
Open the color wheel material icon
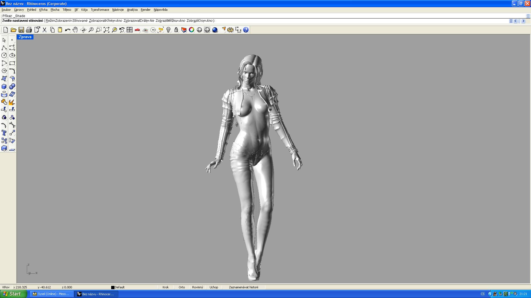[191, 30]
